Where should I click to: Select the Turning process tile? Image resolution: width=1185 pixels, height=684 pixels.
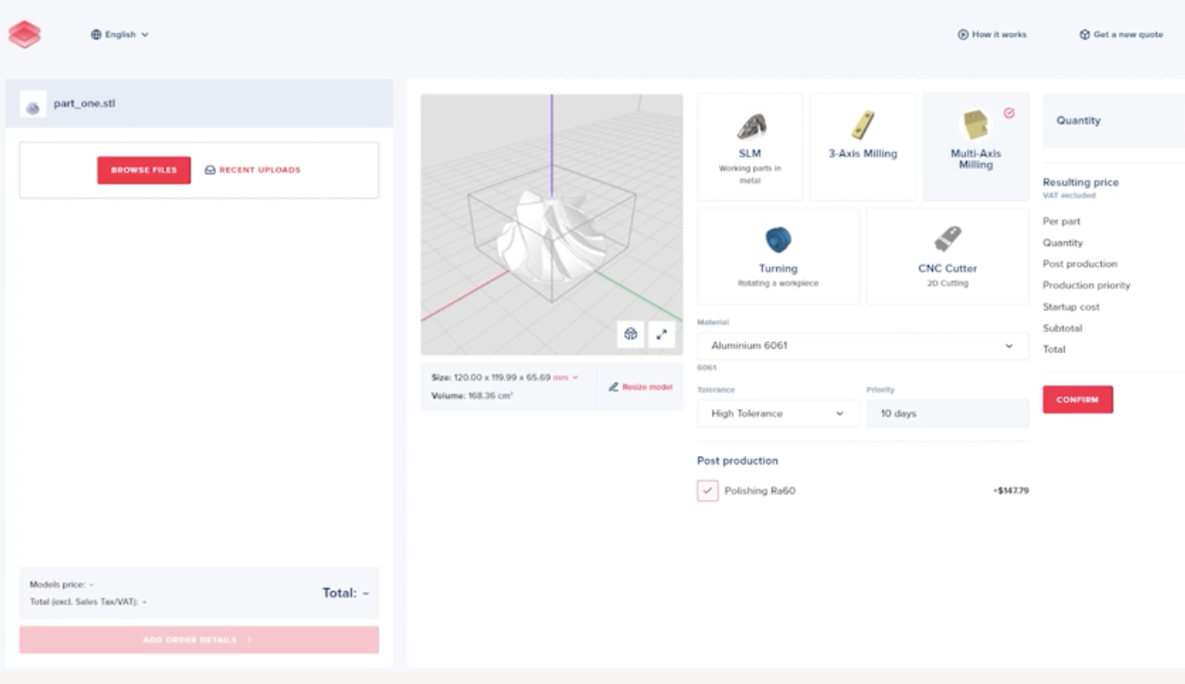778,256
